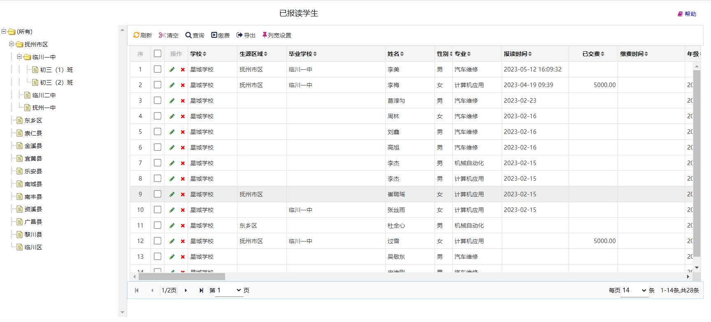Edit row 12 过雪 with pencil icon

(172, 241)
